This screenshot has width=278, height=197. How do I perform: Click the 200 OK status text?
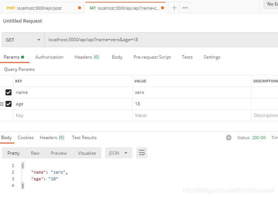[259, 138]
